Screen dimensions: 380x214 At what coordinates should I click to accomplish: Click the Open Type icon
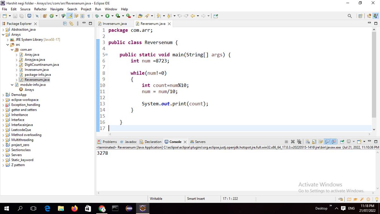tap(63, 16)
